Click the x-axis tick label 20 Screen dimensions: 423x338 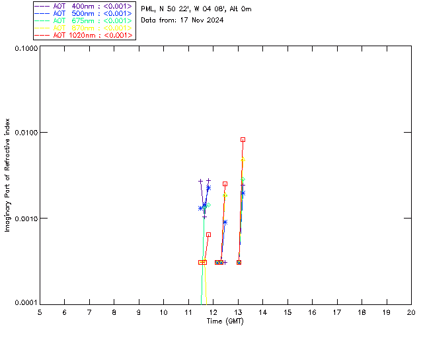[411, 312]
